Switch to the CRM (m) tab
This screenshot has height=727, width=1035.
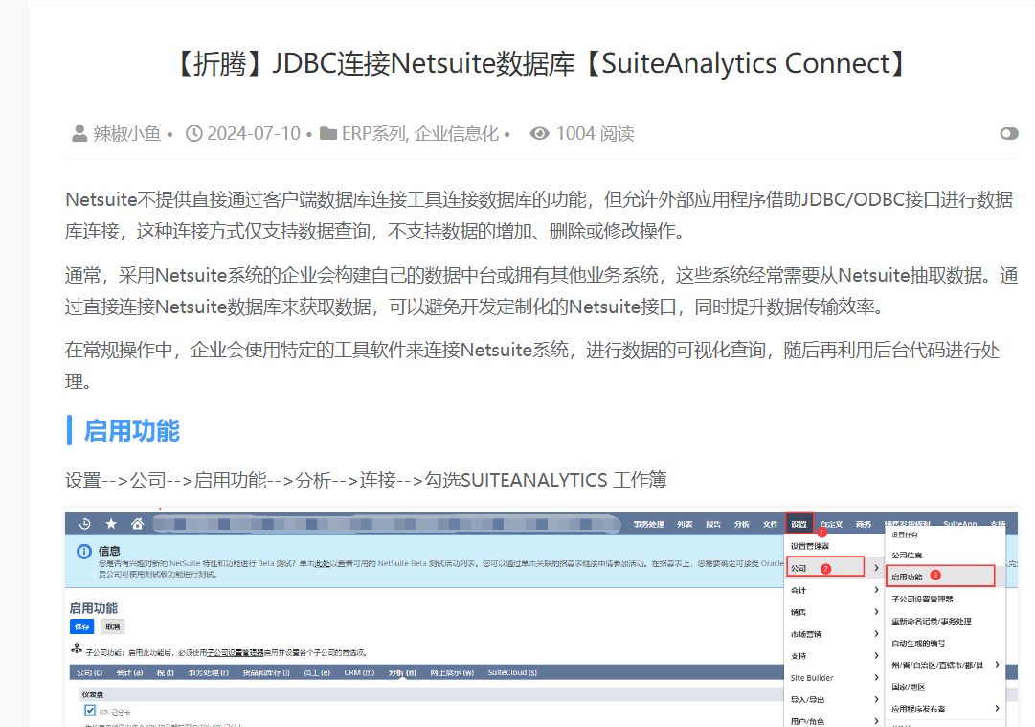tap(359, 672)
